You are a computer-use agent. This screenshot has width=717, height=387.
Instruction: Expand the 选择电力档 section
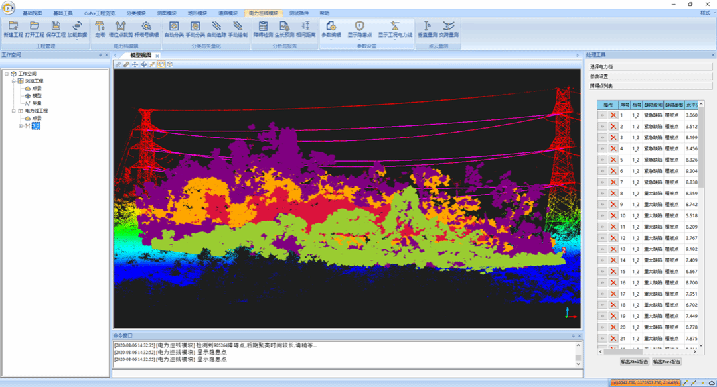[650, 67]
